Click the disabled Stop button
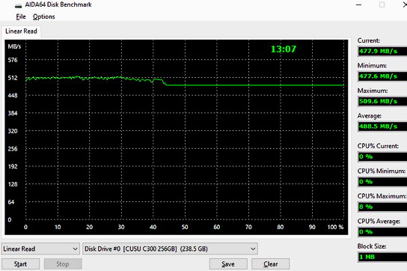 63,264
